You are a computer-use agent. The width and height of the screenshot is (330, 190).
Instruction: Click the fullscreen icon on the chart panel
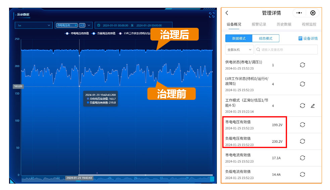pos(211,15)
